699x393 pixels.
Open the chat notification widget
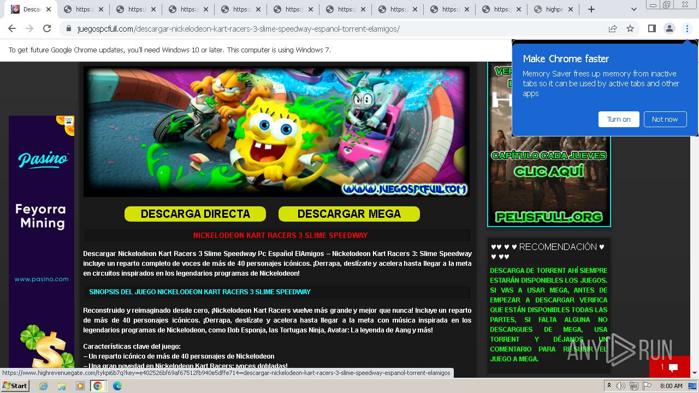coord(670,367)
